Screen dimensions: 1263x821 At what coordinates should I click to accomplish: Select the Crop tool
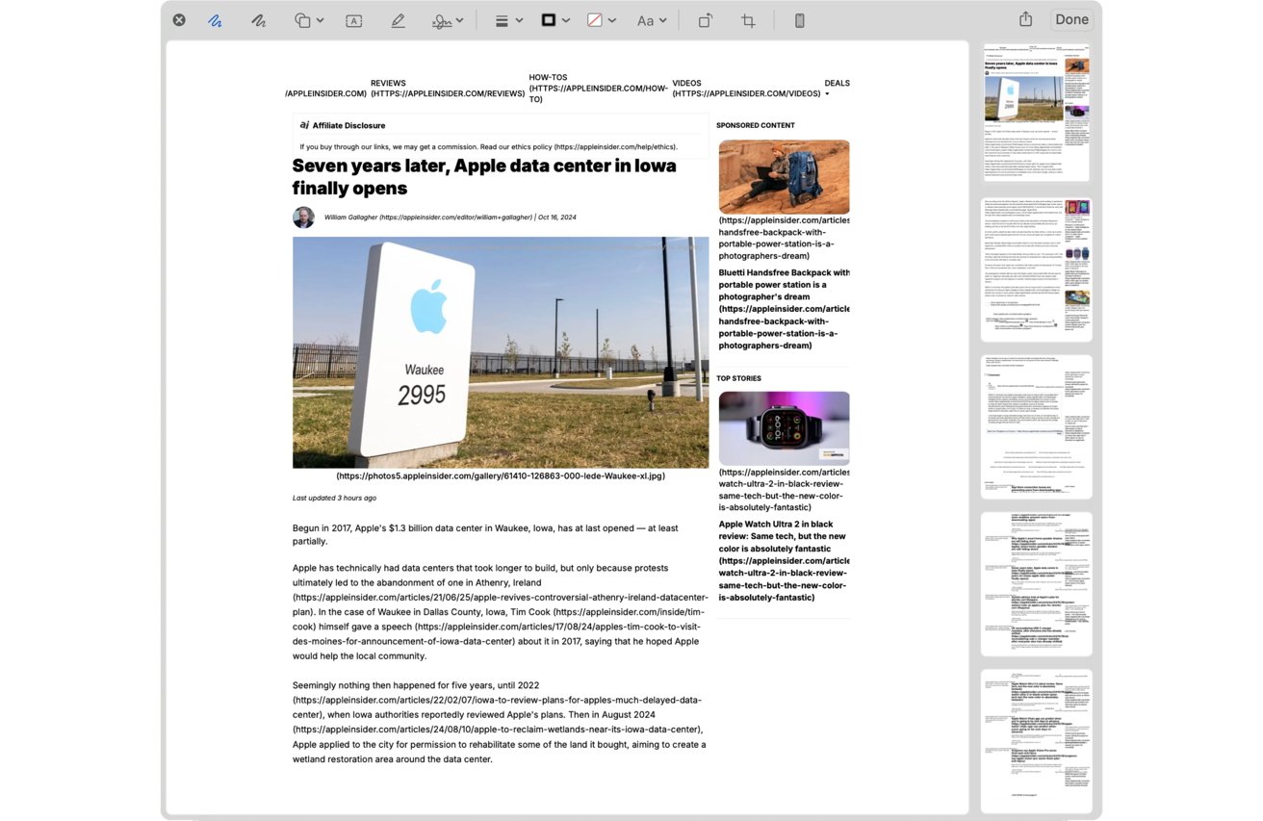(x=748, y=20)
